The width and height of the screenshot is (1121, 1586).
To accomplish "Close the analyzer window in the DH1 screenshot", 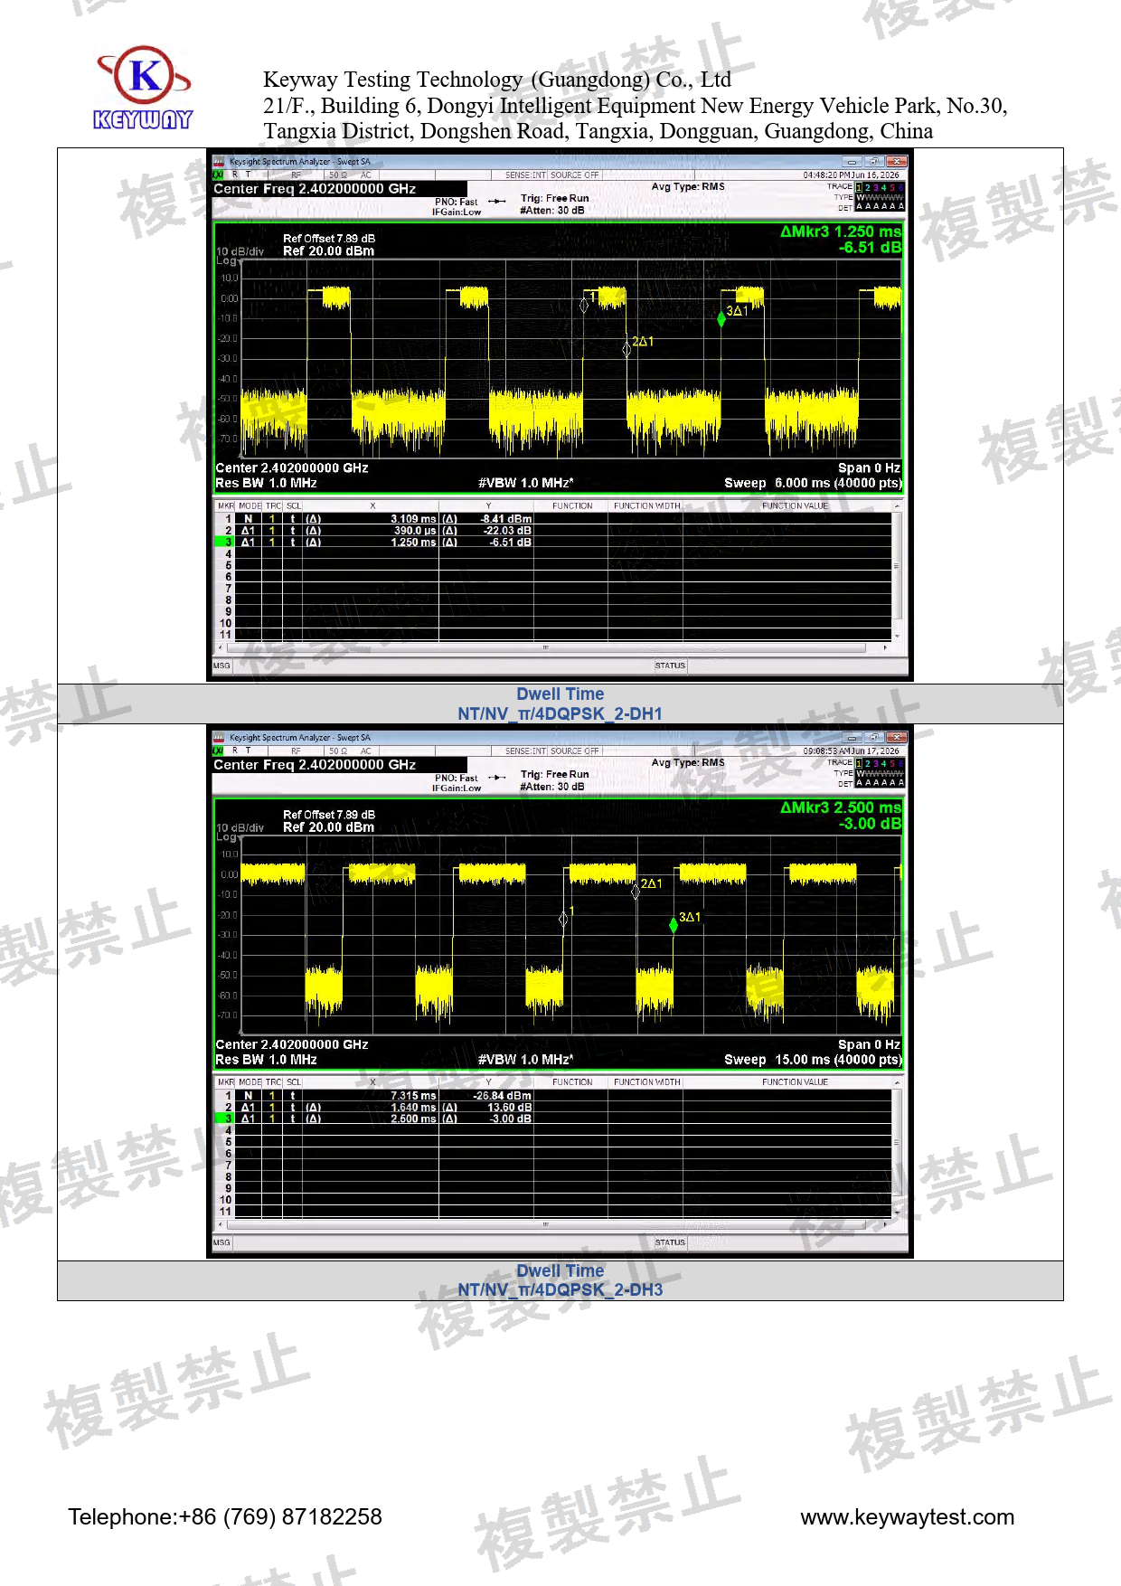I will (896, 162).
